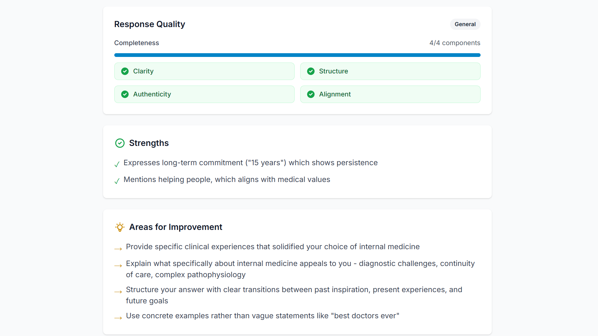
Task: Click the Clarity component box
Action: (x=204, y=71)
